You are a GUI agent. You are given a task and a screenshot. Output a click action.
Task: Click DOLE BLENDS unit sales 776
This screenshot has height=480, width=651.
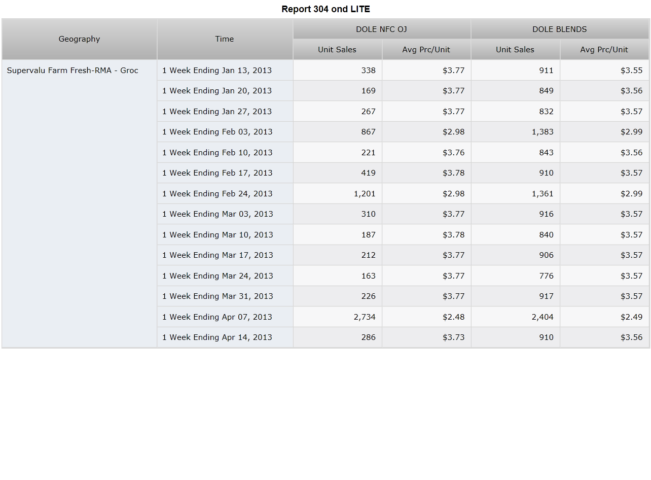tap(516, 276)
